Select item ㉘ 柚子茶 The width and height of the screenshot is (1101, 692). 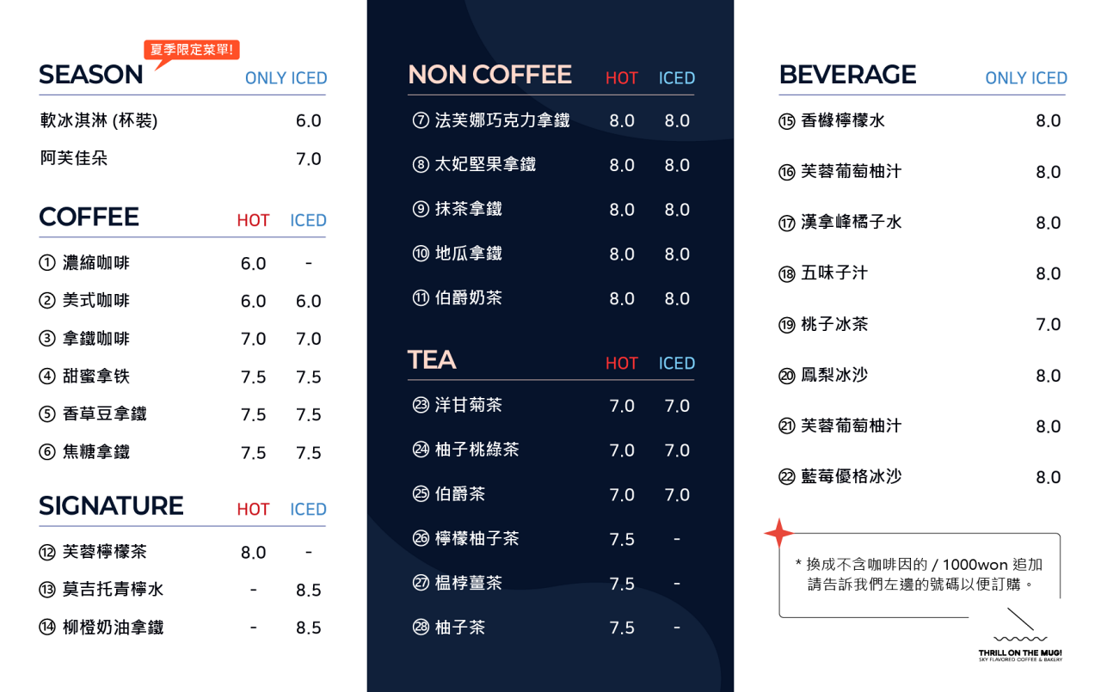pos(449,628)
